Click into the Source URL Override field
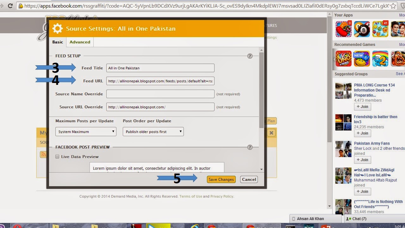The image size is (405, 228). pyautogui.click(x=160, y=107)
